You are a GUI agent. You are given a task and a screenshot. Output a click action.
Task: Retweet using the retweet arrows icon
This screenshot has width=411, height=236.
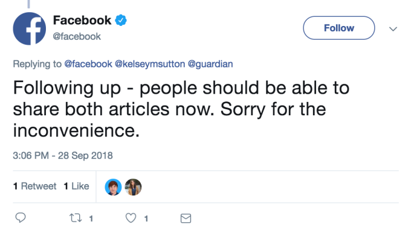76,218
